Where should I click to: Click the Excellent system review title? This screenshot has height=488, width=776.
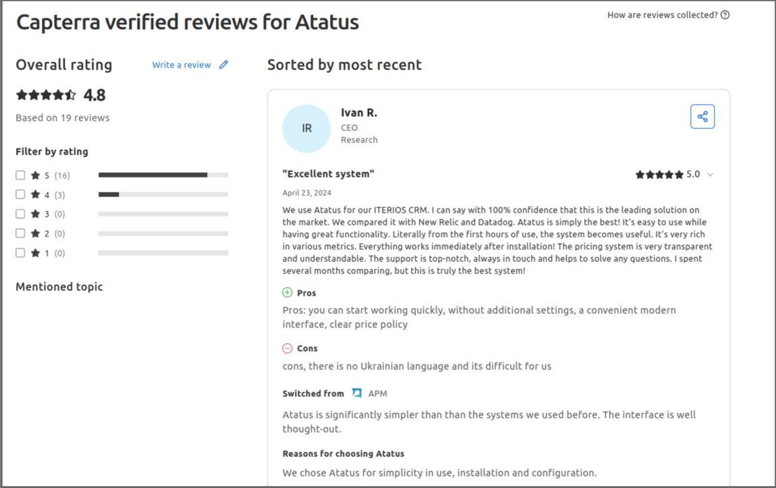tap(329, 174)
